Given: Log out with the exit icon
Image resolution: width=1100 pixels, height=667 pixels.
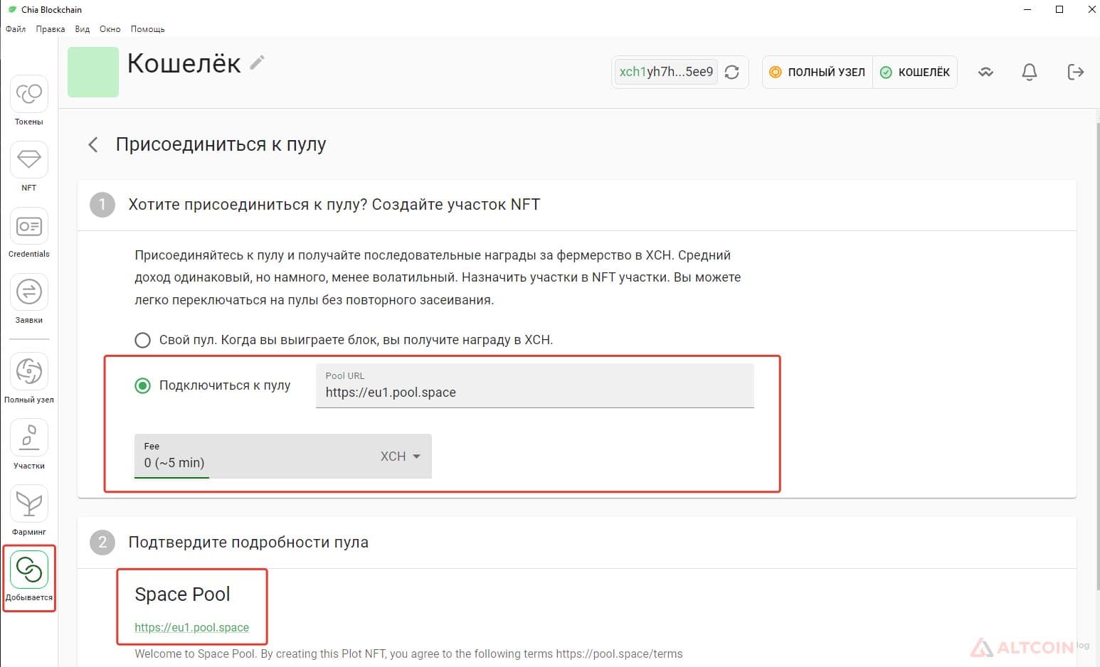Looking at the screenshot, I should pos(1075,72).
